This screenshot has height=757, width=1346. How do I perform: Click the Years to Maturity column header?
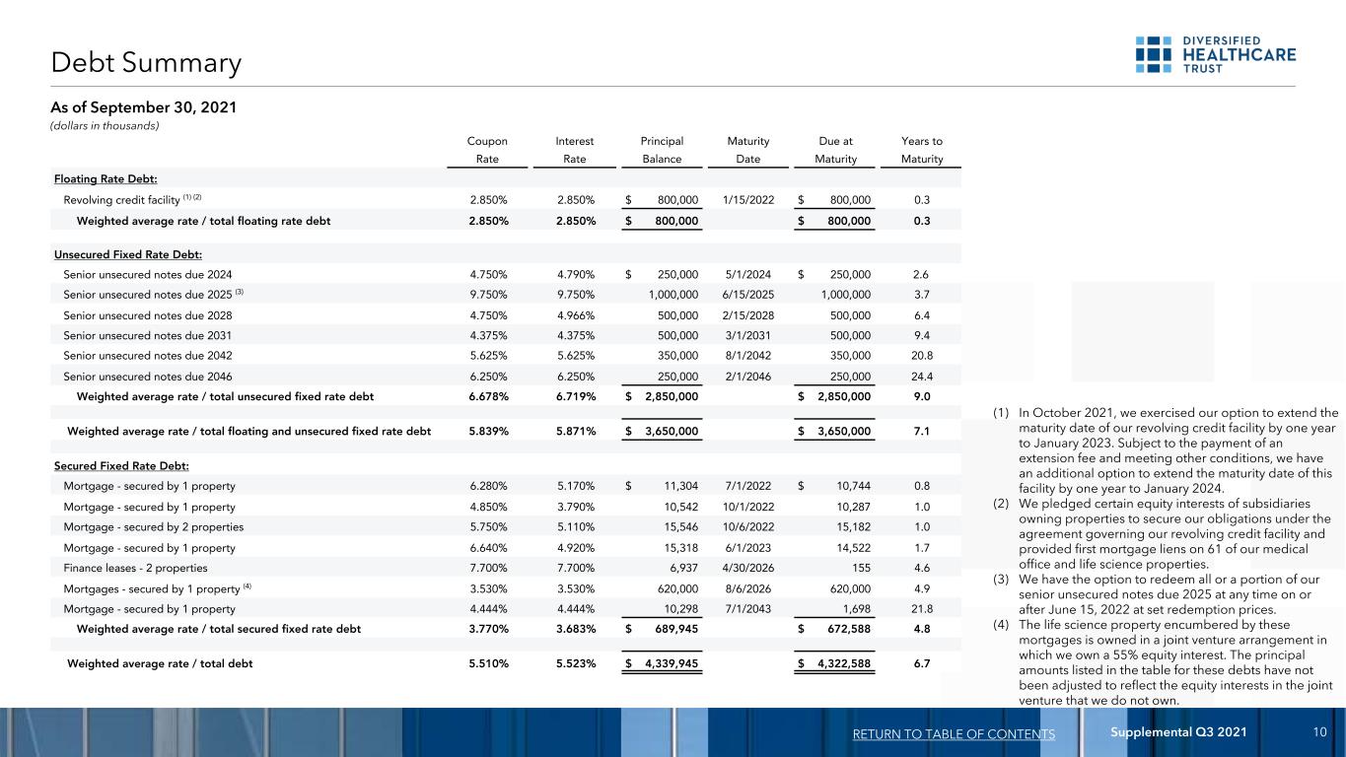[922, 150]
